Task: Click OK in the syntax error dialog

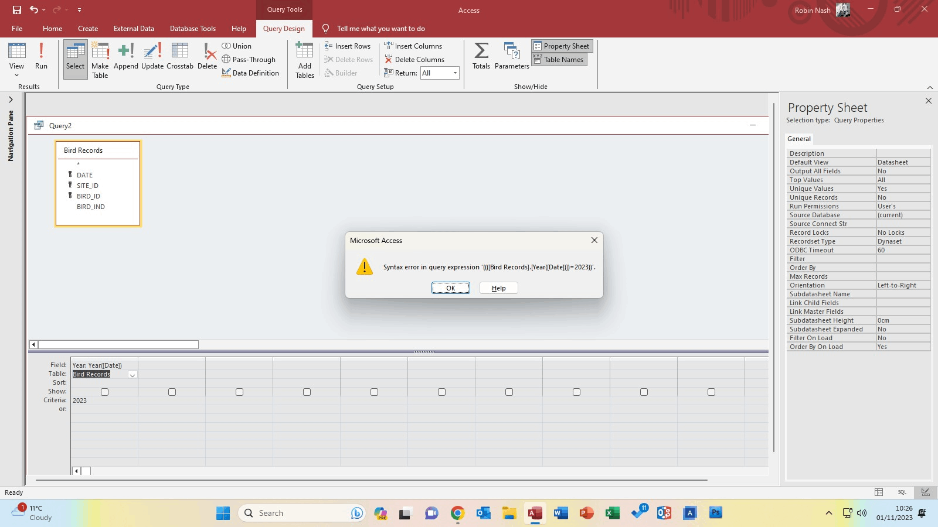Action: click(x=451, y=288)
